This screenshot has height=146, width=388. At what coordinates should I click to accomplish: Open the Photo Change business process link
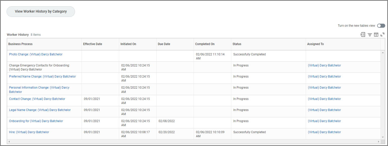point(36,54)
